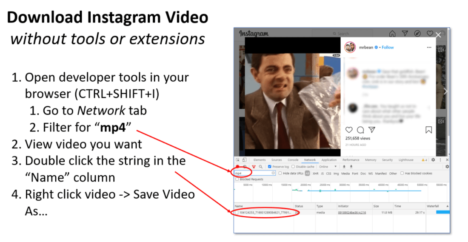Filter requests by XHR
Image resolution: width=468 pixels, height=242 pixels.
[x=316, y=174]
